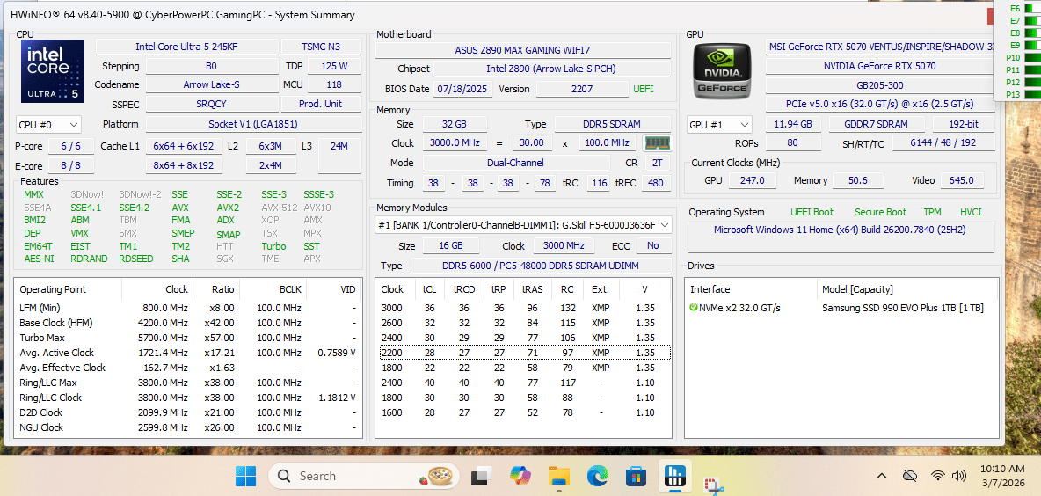Click the GB205-300 GPU chip field
The image size is (1041, 496).
tap(880, 85)
